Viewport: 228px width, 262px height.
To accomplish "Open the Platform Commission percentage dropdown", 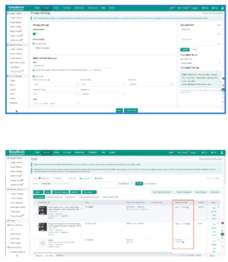I will coord(55,84).
